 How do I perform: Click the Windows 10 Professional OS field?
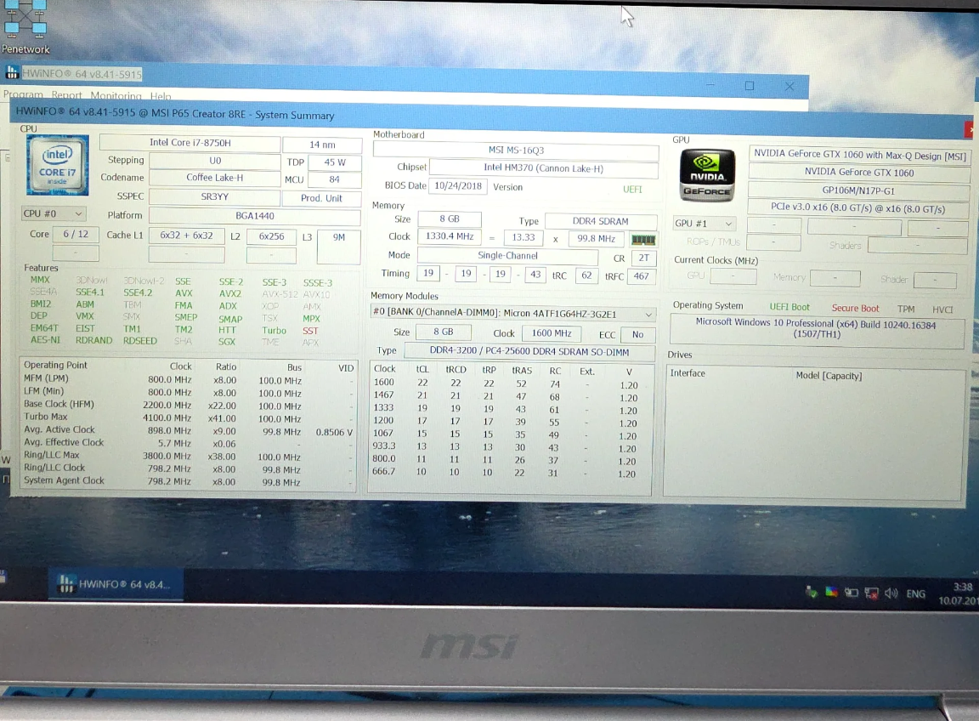pos(816,329)
